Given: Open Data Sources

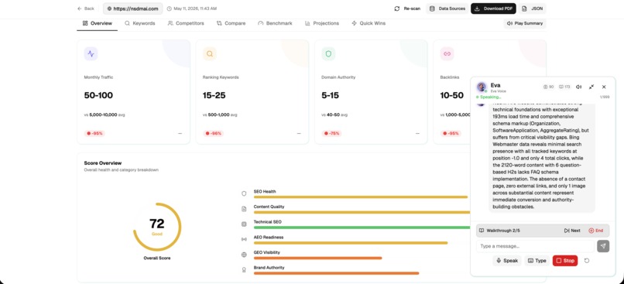Looking at the screenshot, I should tap(447, 9).
